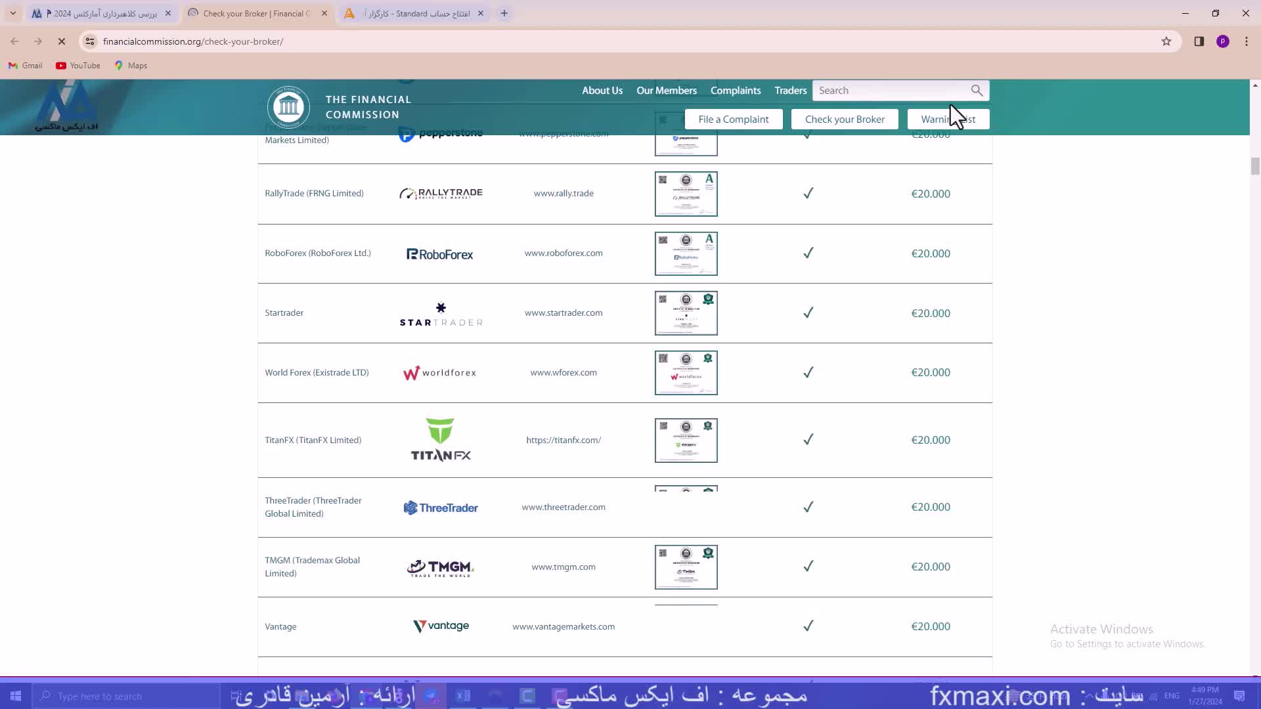The height and width of the screenshot is (709, 1261).
Task: Click the Financial Commission logo
Action: click(x=288, y=107)
